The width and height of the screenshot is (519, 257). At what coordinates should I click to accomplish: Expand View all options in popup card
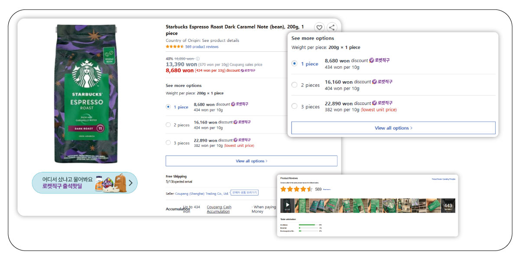click(393, 128)
